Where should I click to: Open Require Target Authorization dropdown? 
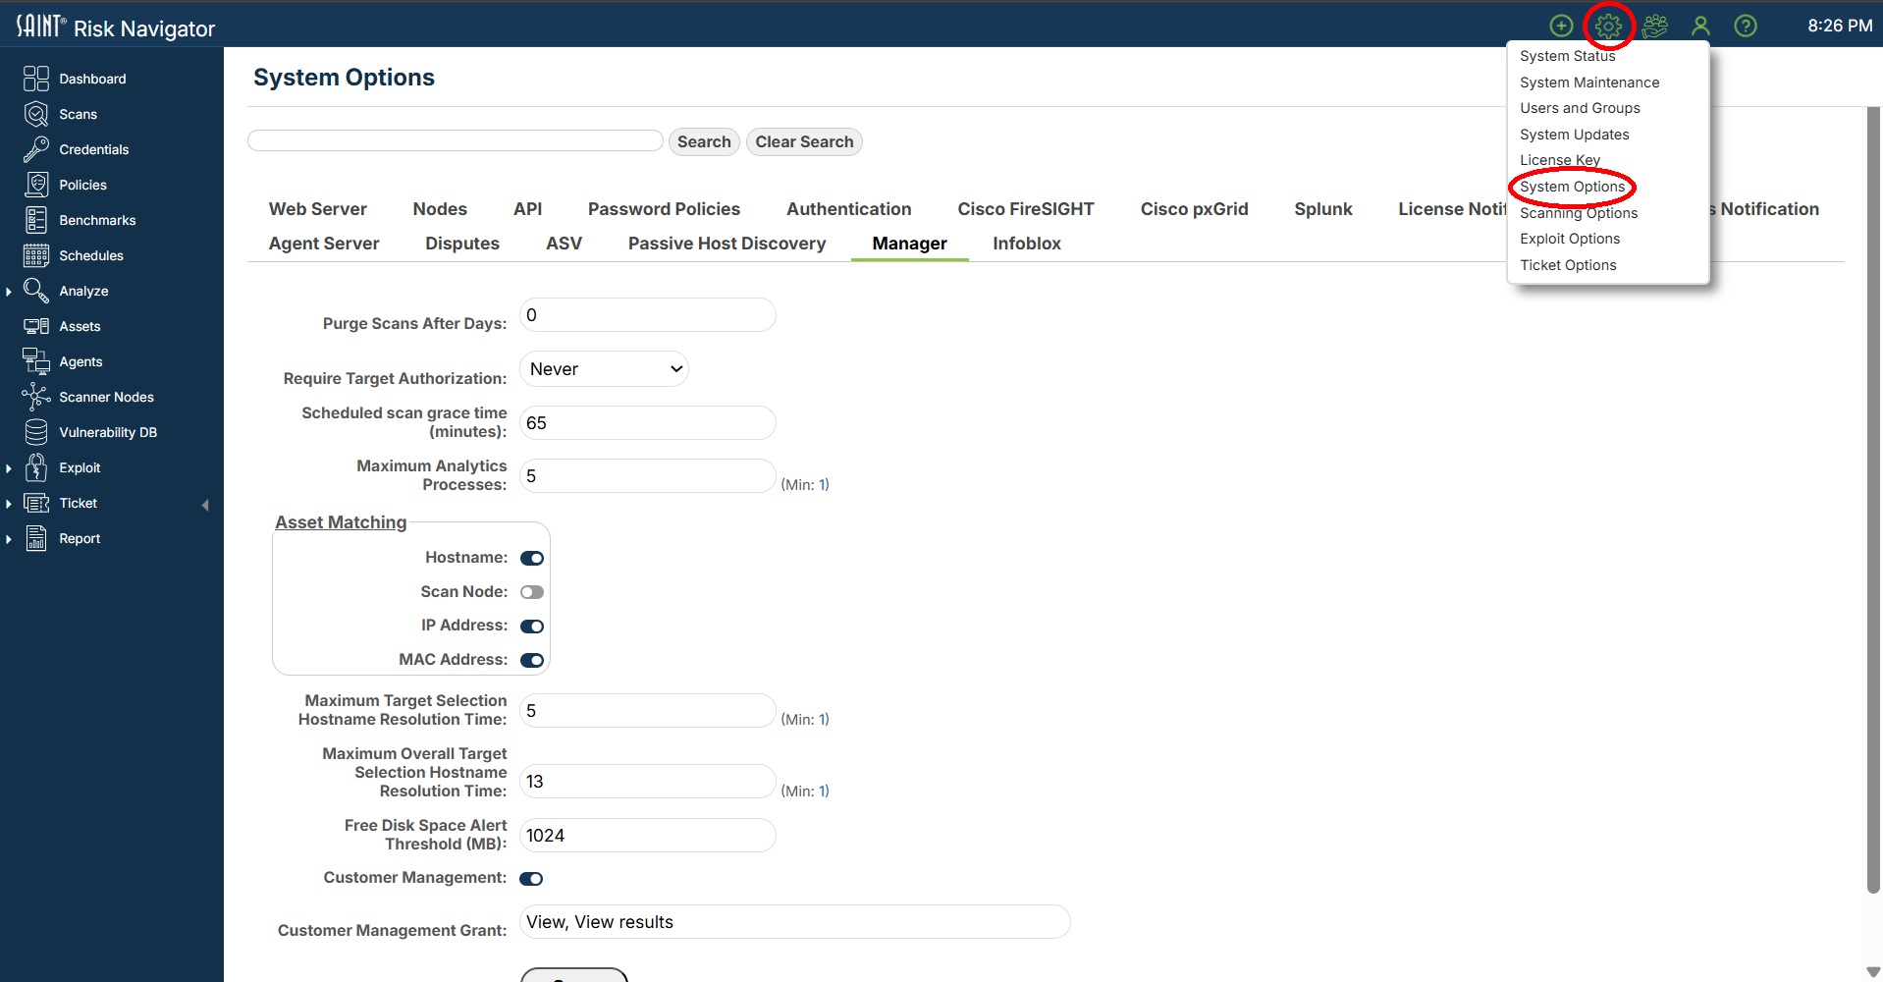604,369
